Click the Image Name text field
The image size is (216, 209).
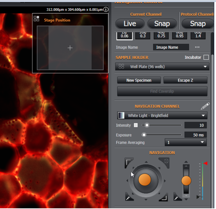[171, 47]
